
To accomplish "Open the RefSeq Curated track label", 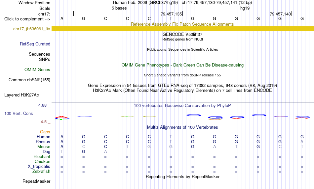I will pyautogui.click(x=35, y=44).
